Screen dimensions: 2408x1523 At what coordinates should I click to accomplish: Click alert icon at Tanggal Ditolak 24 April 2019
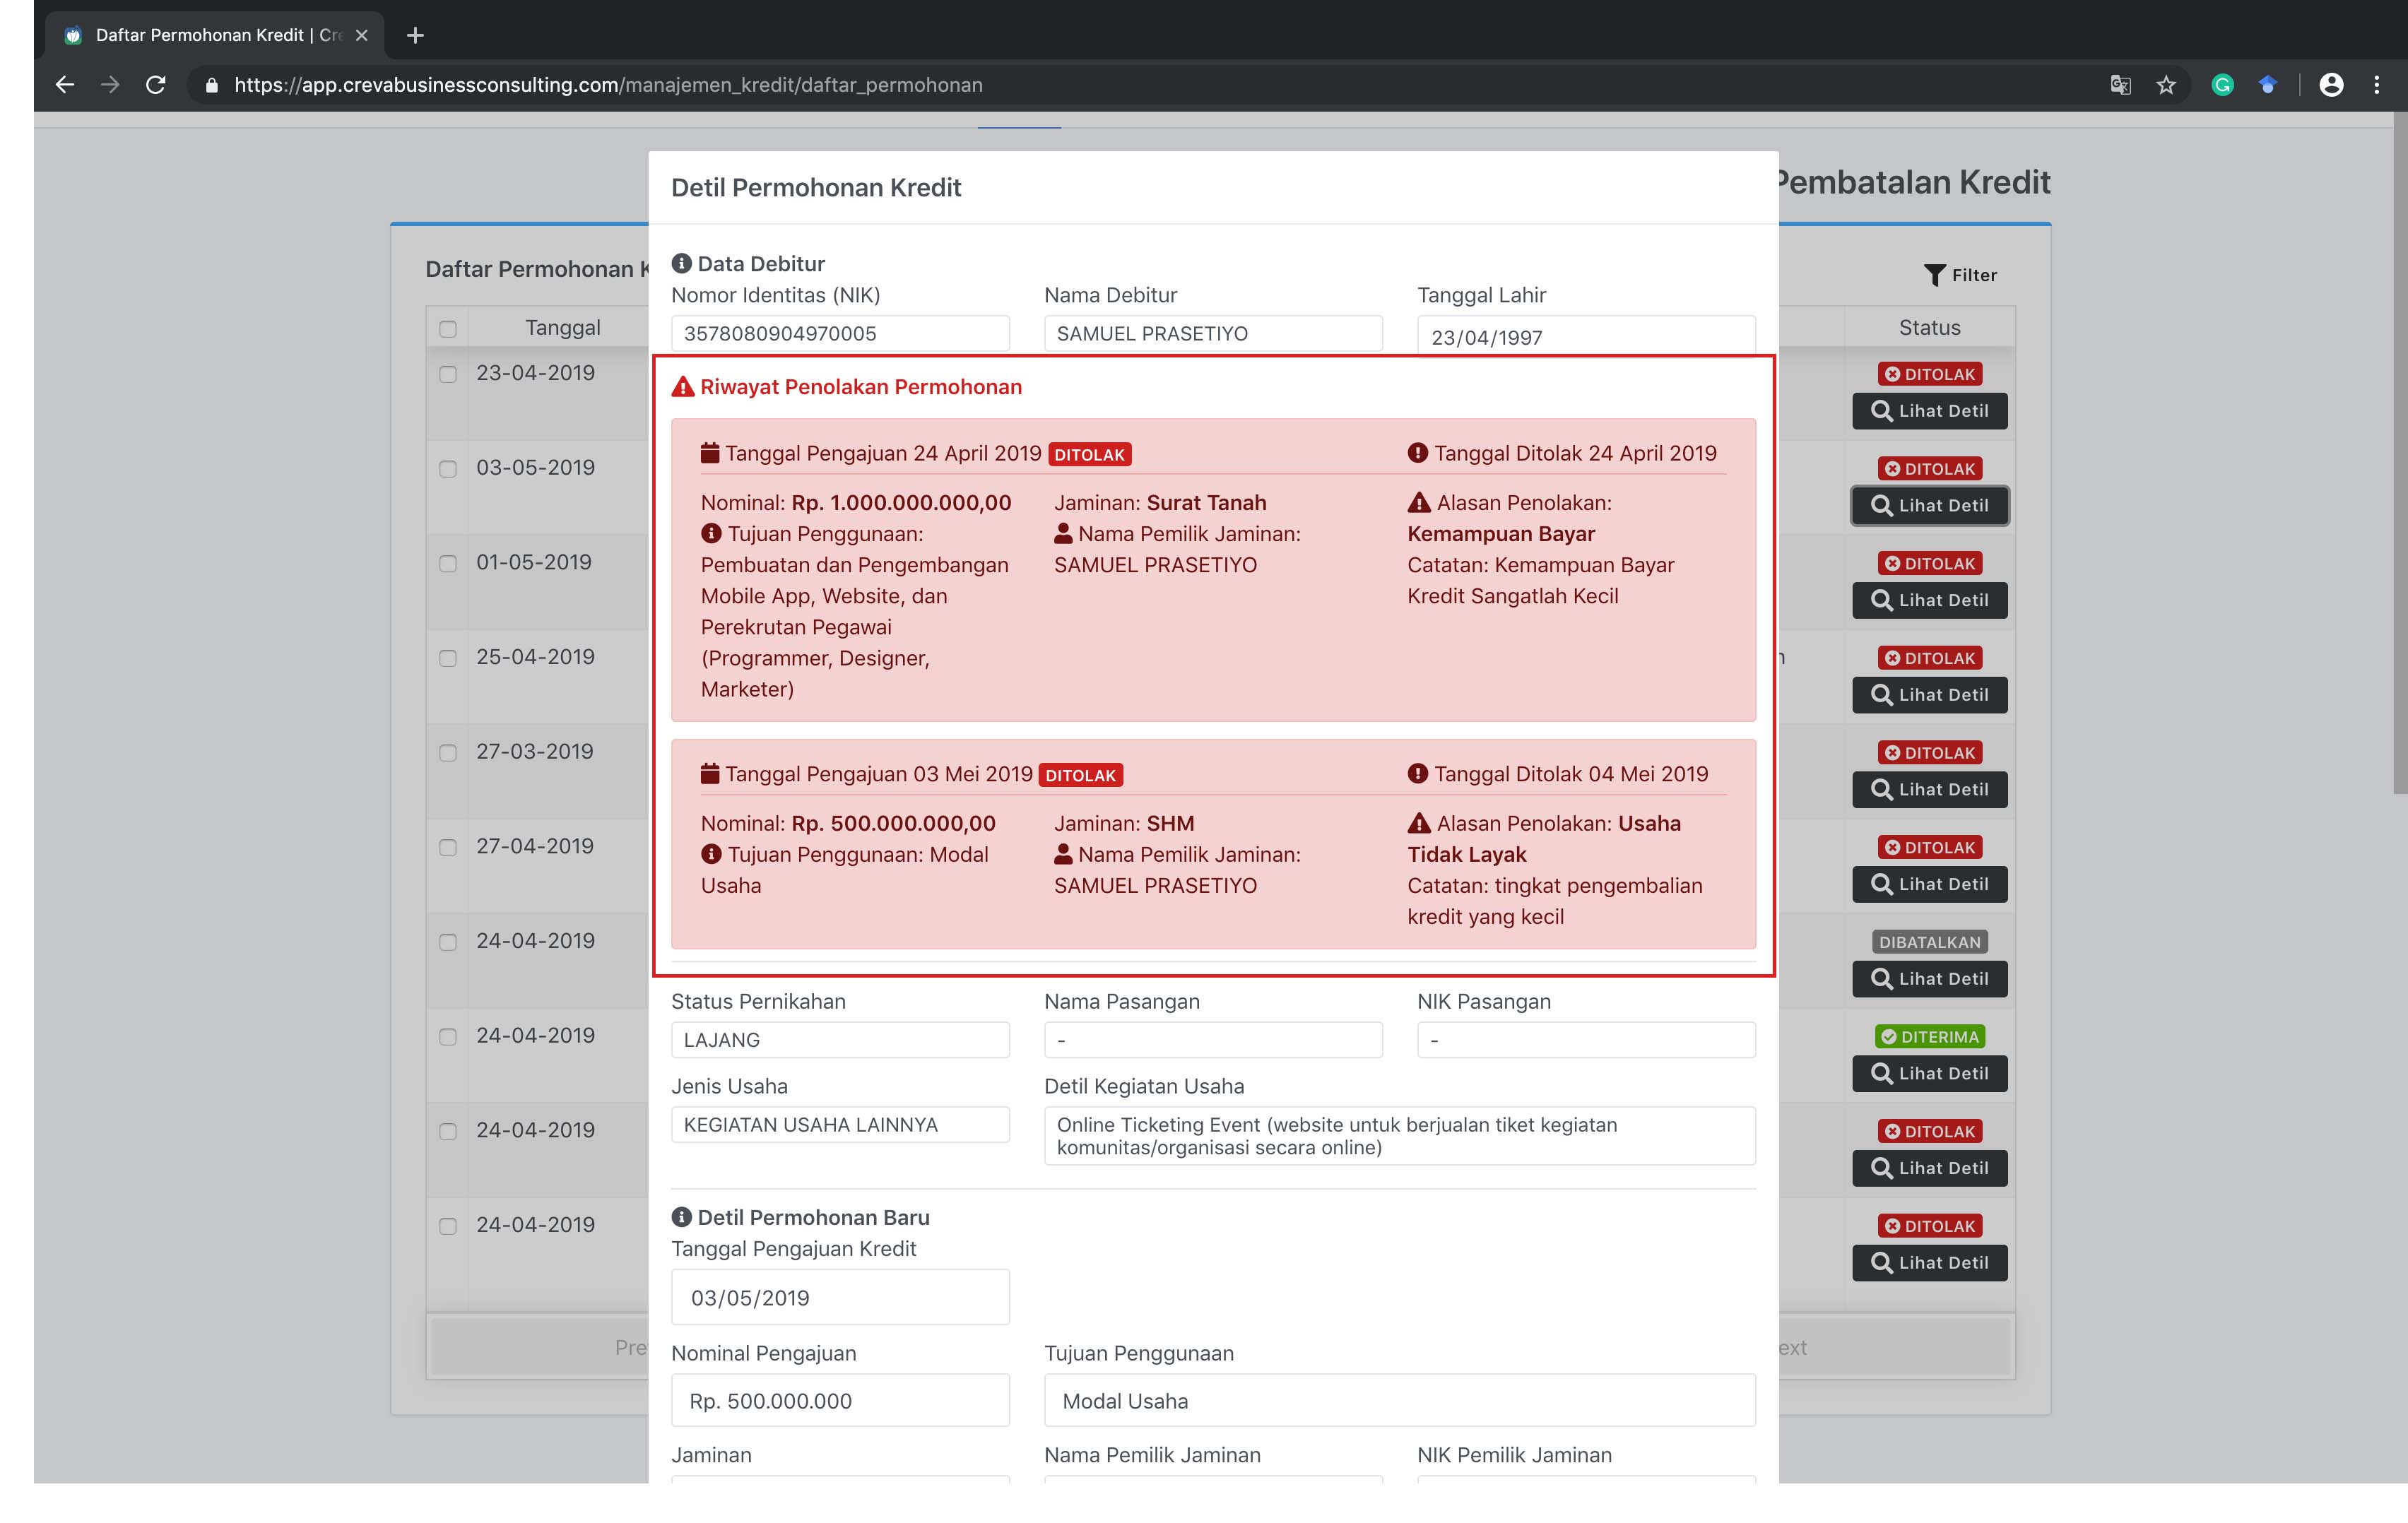point(1417,453)
